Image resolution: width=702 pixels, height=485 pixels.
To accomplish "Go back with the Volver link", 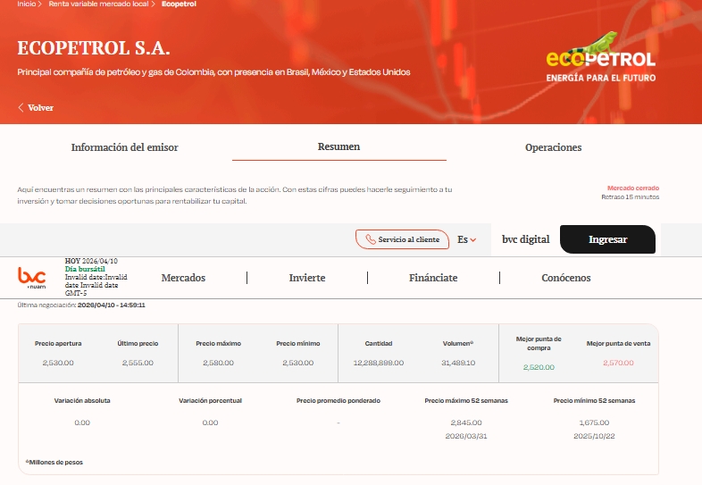I will 36,107.
